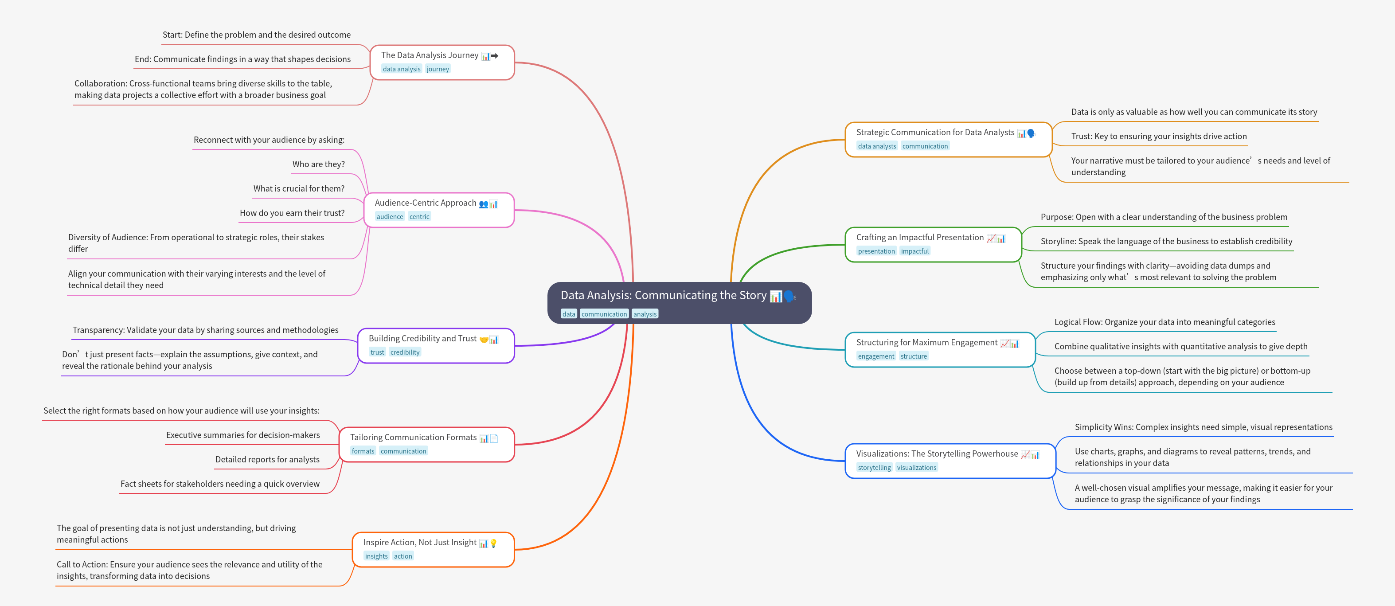Select 'Strategic Communication for Data Analysts' node

pos(948,140)
